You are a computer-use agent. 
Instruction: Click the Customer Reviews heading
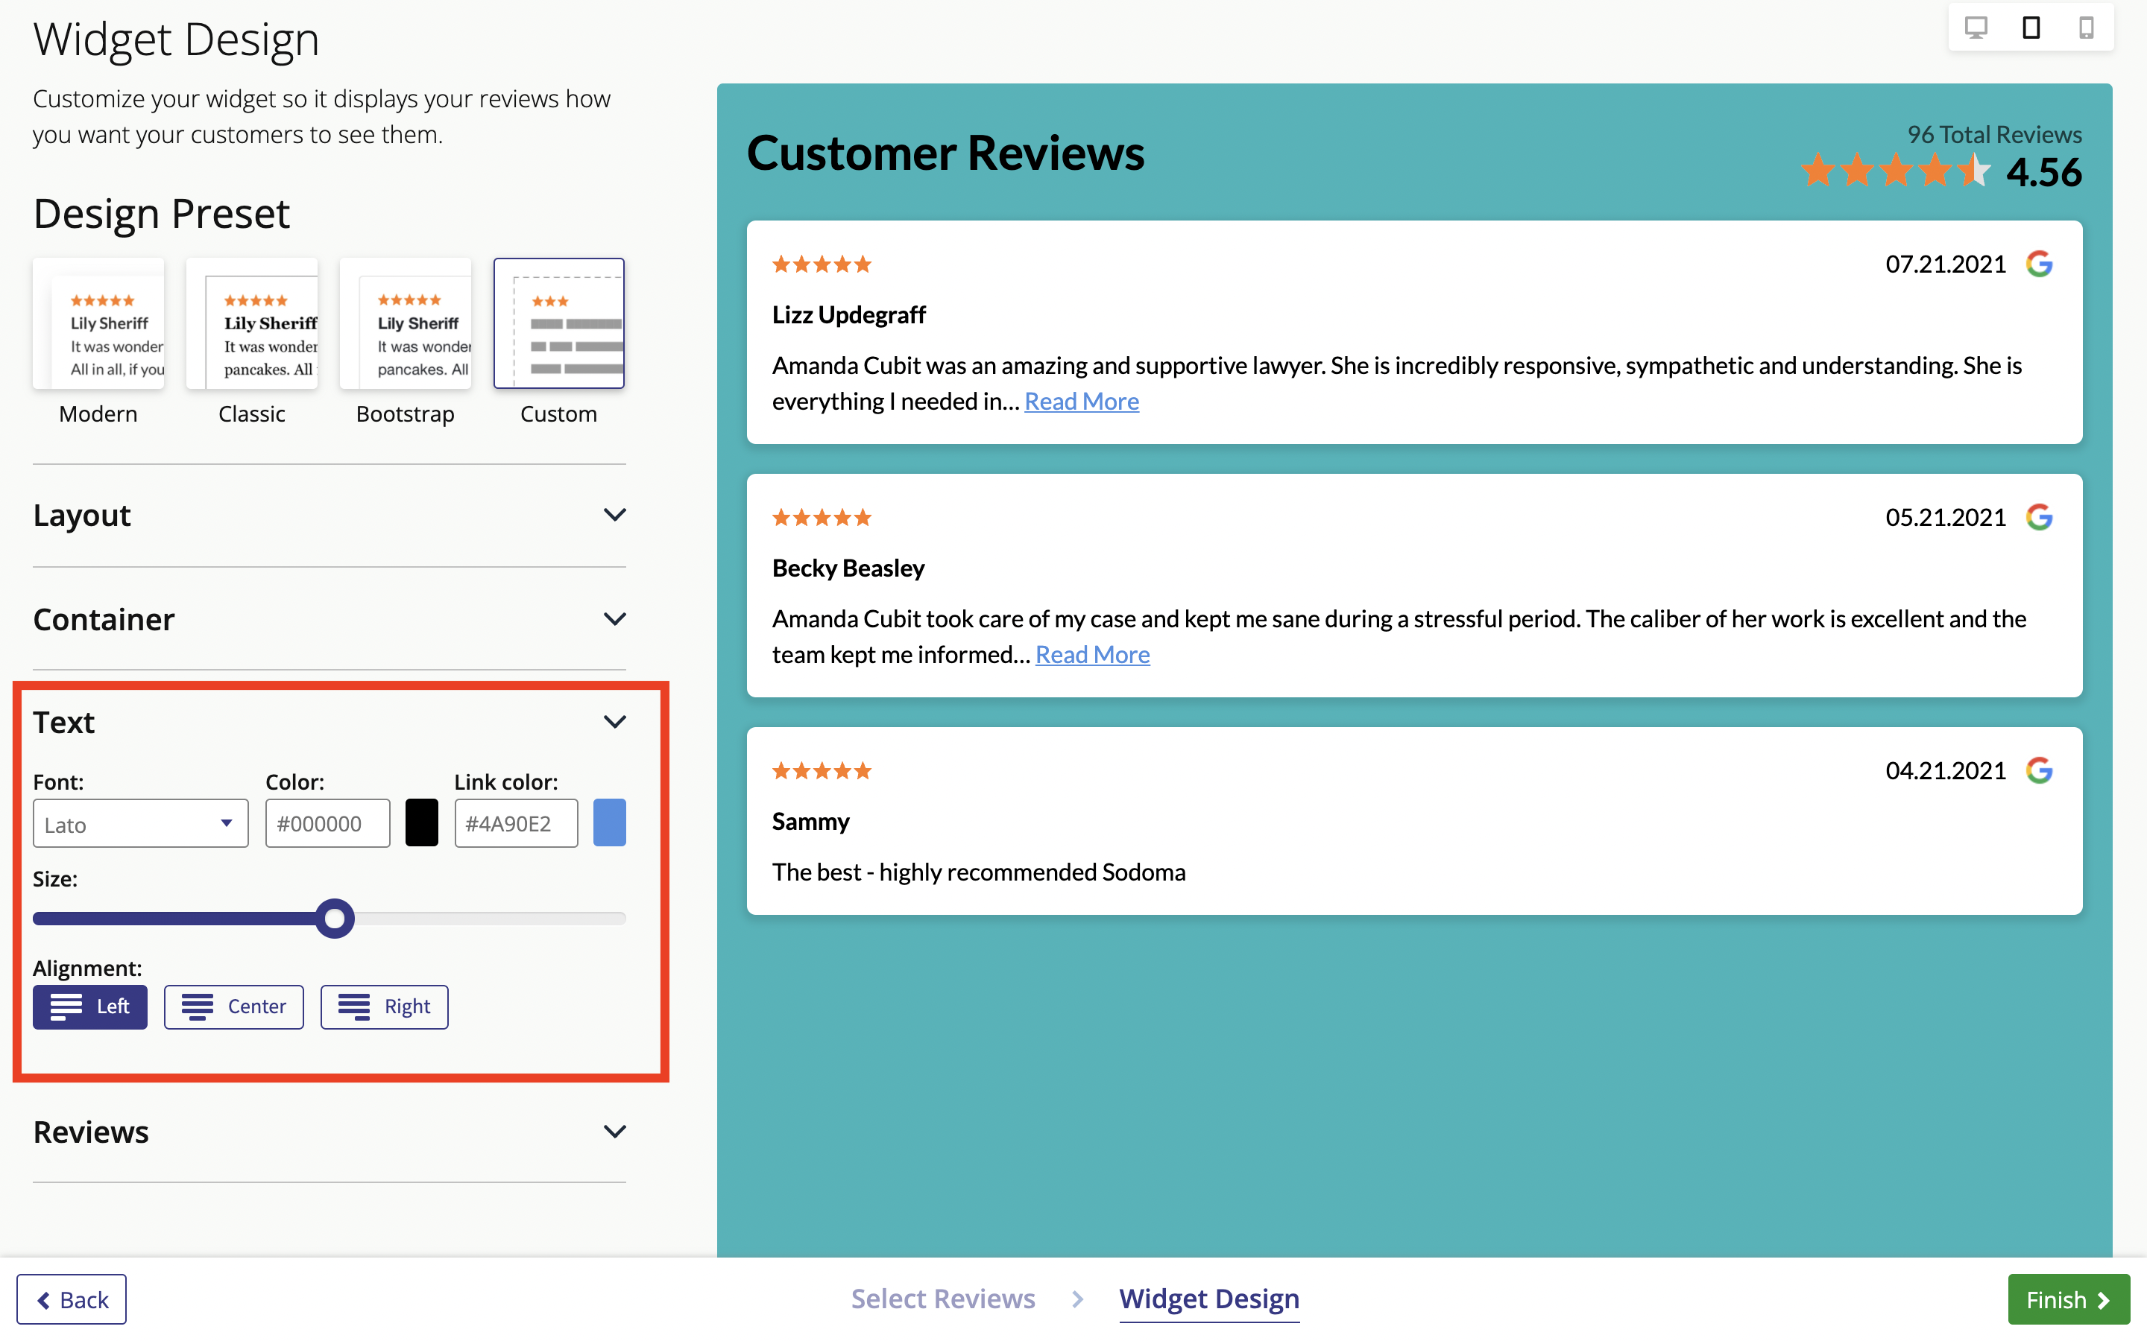coord(946,153)
